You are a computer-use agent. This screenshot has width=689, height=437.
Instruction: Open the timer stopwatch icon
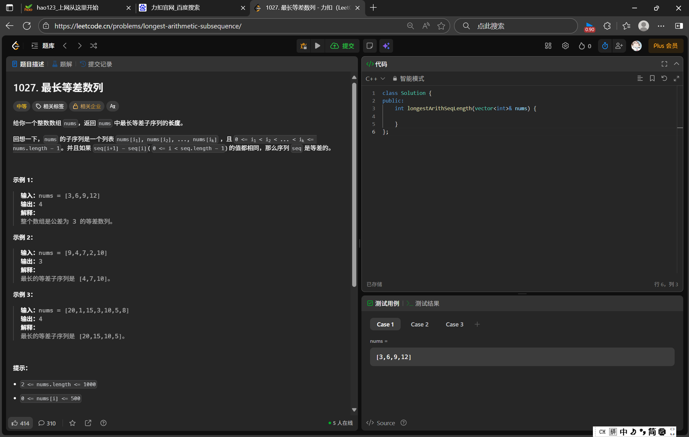tap(605, 46)
